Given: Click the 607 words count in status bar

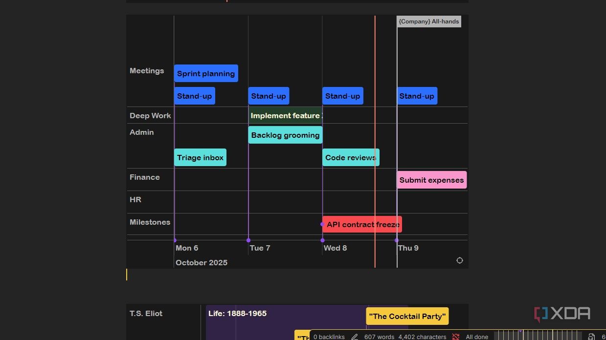Looking at the screenshot, I should click(379, 337).
